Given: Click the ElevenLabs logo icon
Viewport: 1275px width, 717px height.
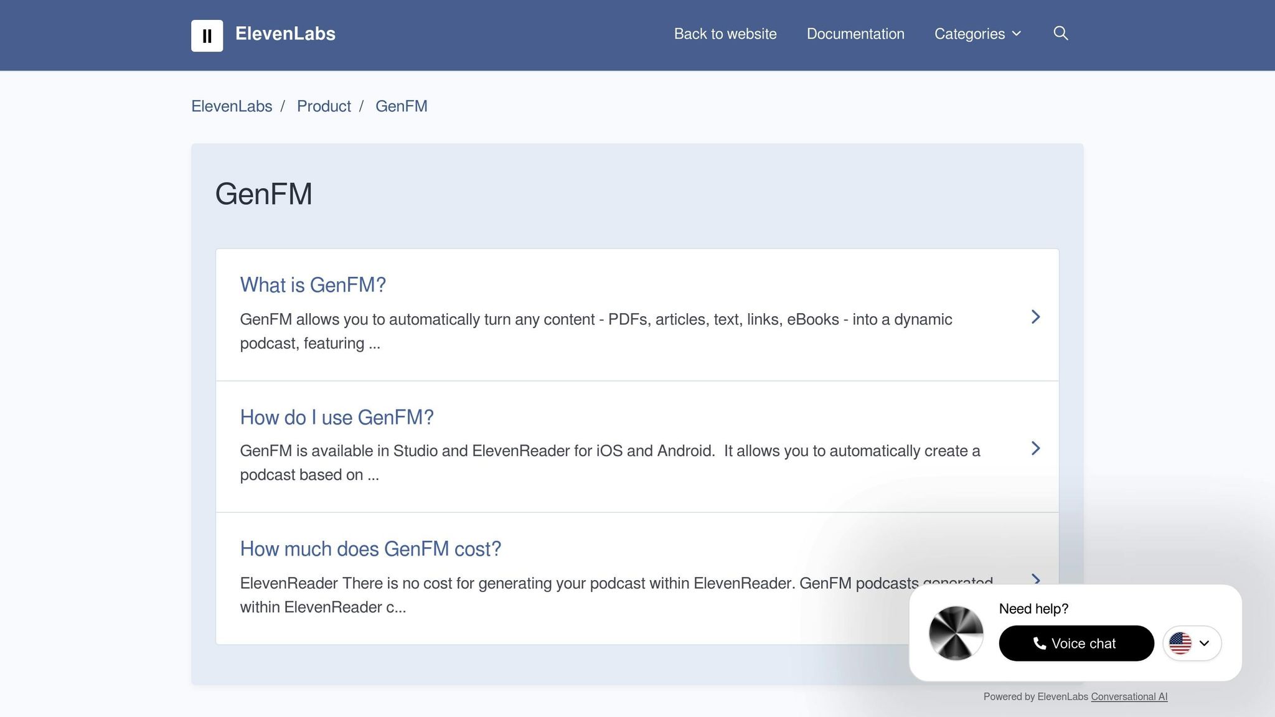Looking at the screenshot, I should pyautogui.click(x=207, y=35).
